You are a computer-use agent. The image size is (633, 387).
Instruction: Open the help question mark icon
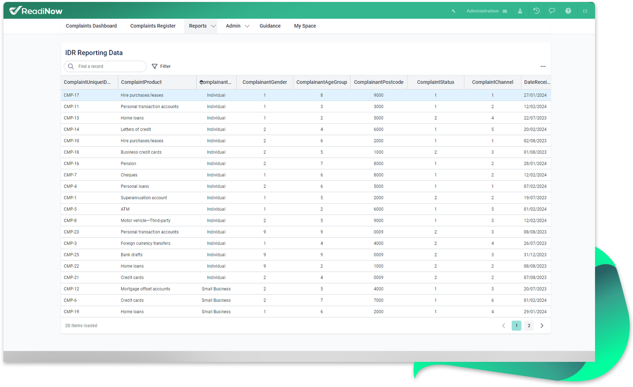568,11
